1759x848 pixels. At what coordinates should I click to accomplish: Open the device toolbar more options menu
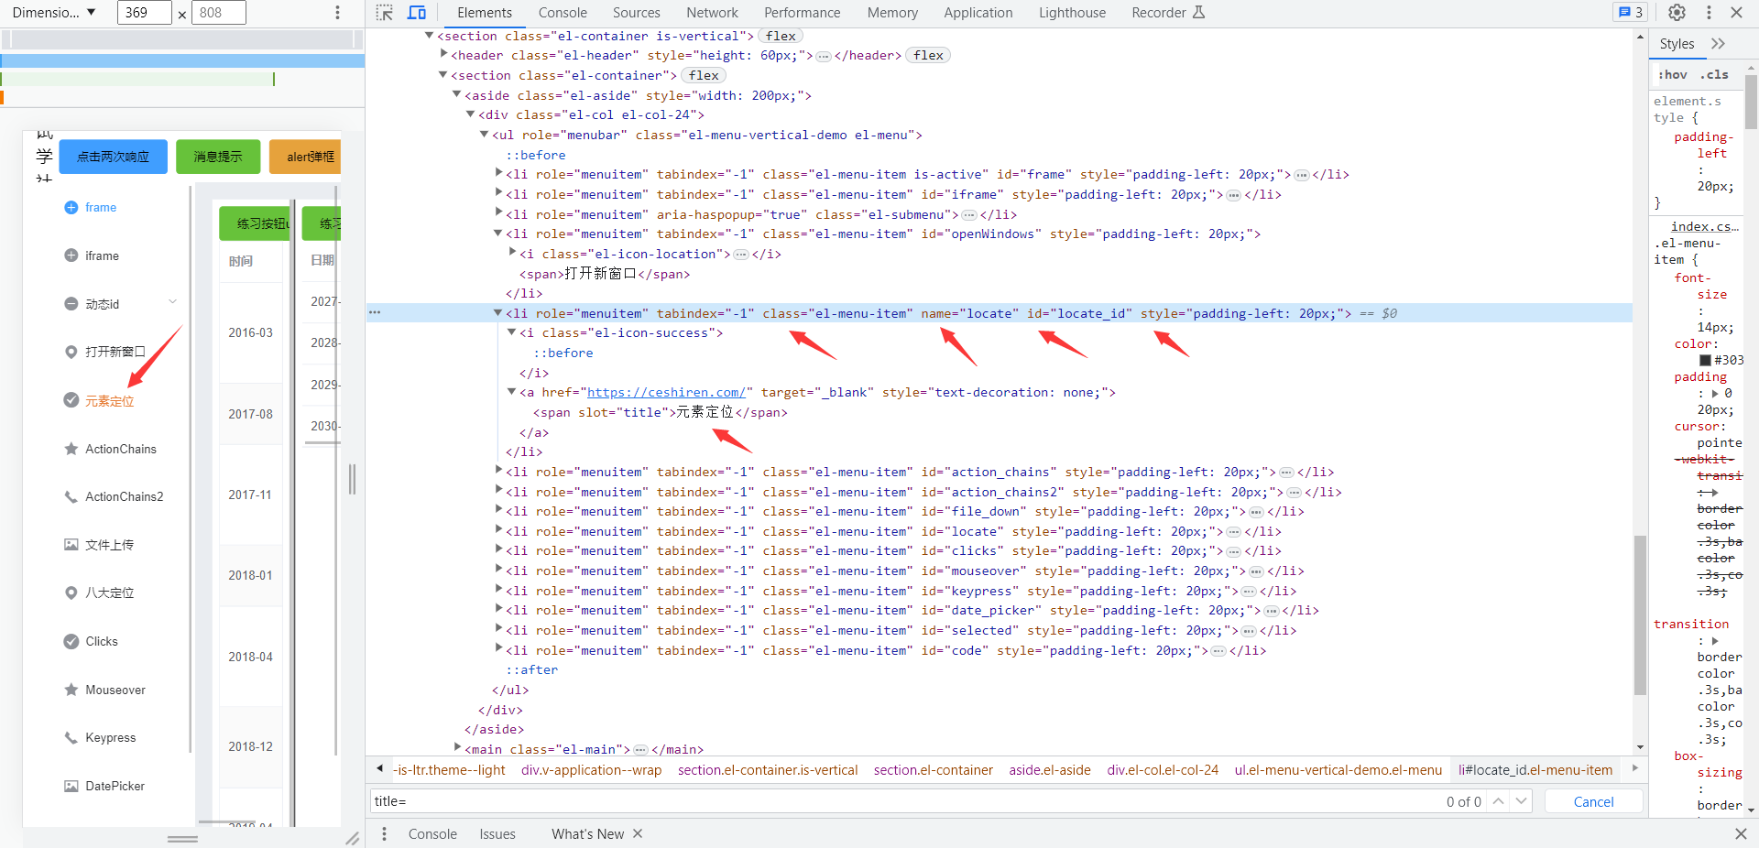click(337, 13)
